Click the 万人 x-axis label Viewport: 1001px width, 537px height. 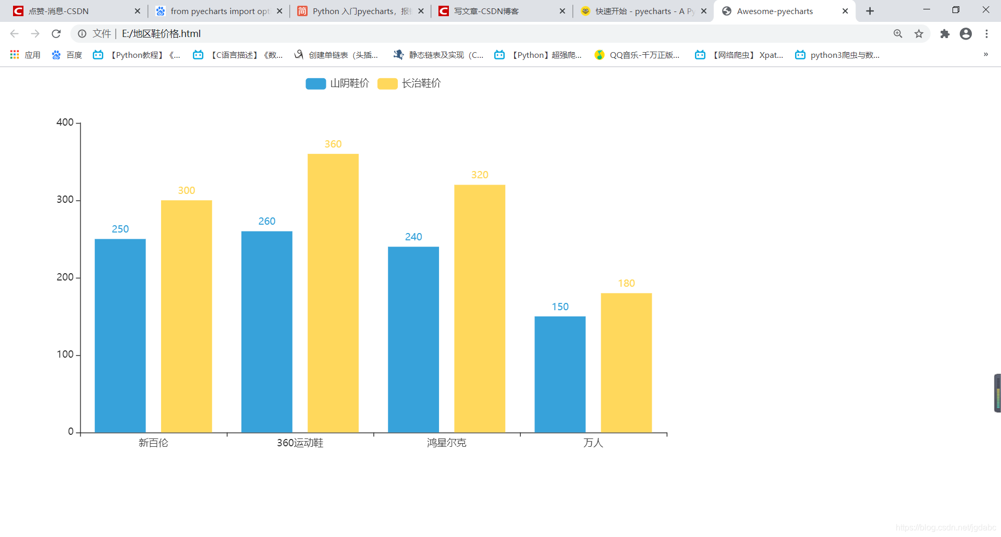pyautogui.click(x=593, y=443)
